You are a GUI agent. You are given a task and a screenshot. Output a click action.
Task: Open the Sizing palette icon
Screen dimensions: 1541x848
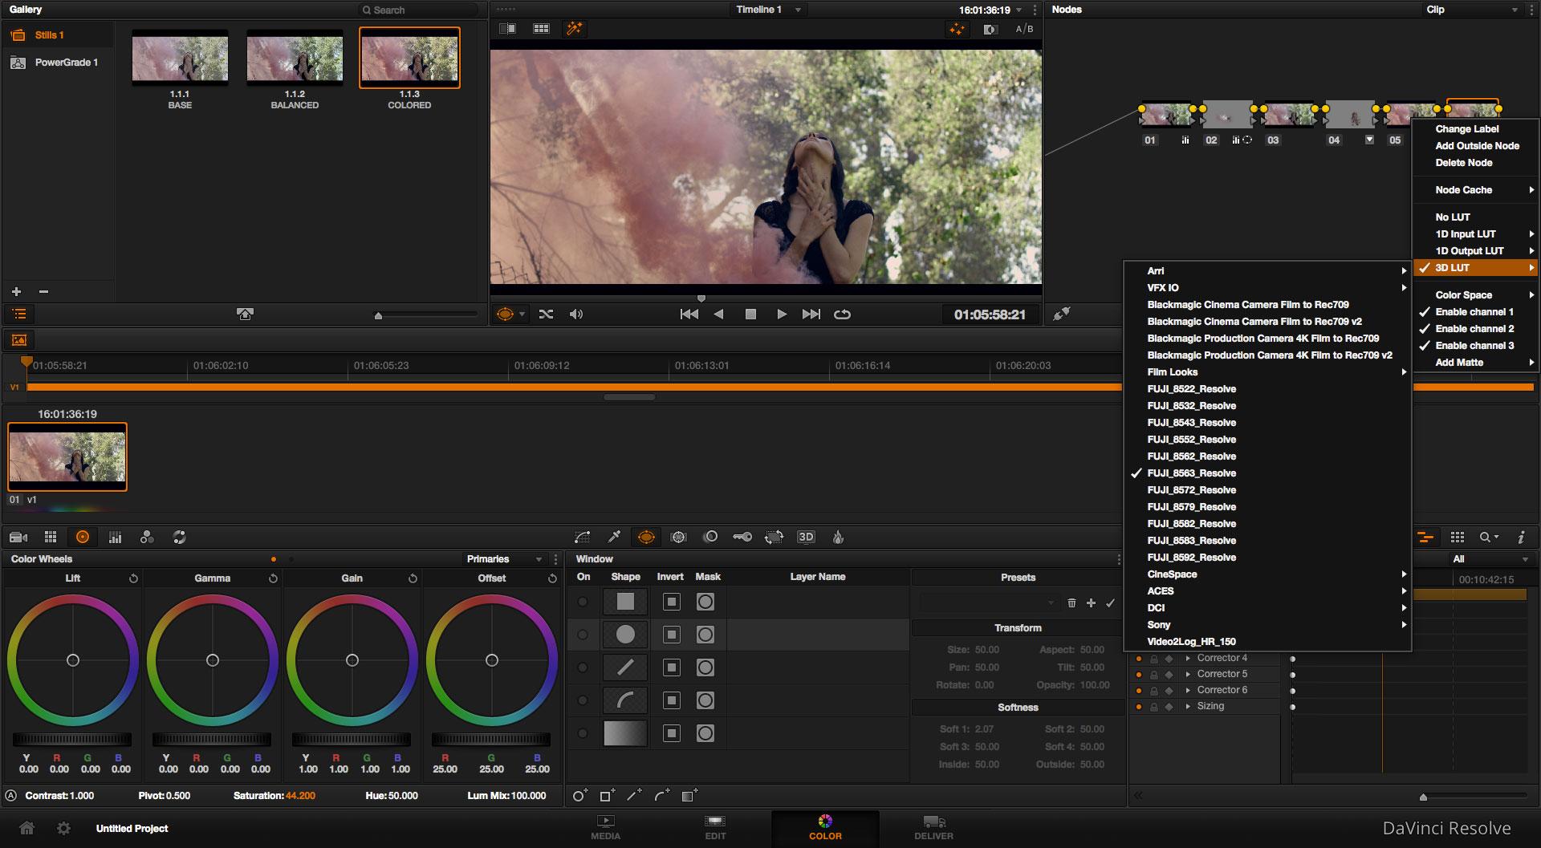[x=774, y=537]
